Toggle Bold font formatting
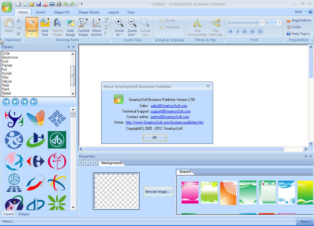The image size is (314, 226). pyautogui.click(x=230, y=31)
